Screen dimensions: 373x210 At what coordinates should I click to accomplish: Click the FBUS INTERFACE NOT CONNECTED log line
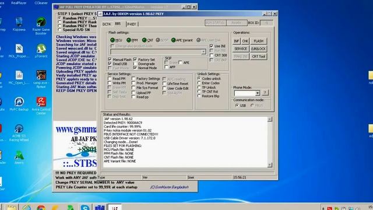(x=131, y=134)
